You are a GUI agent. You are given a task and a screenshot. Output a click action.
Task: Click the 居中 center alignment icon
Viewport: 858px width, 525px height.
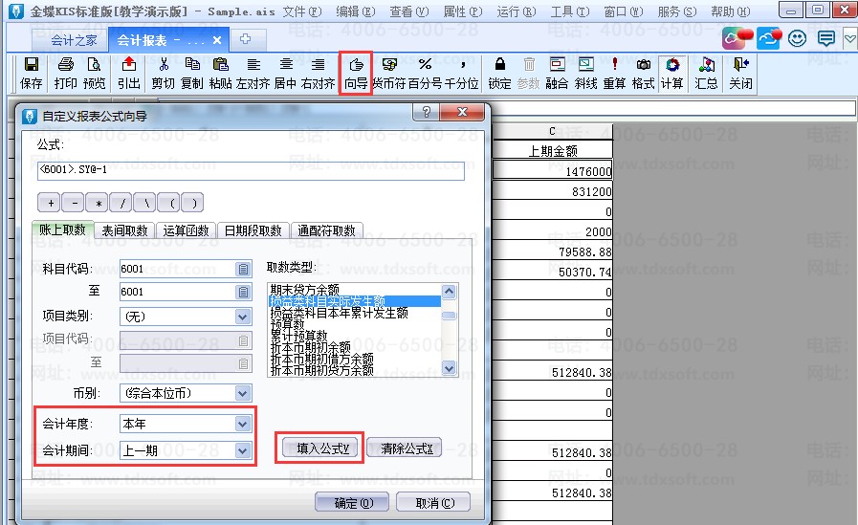pyautogui.click(x=285, y=73)
